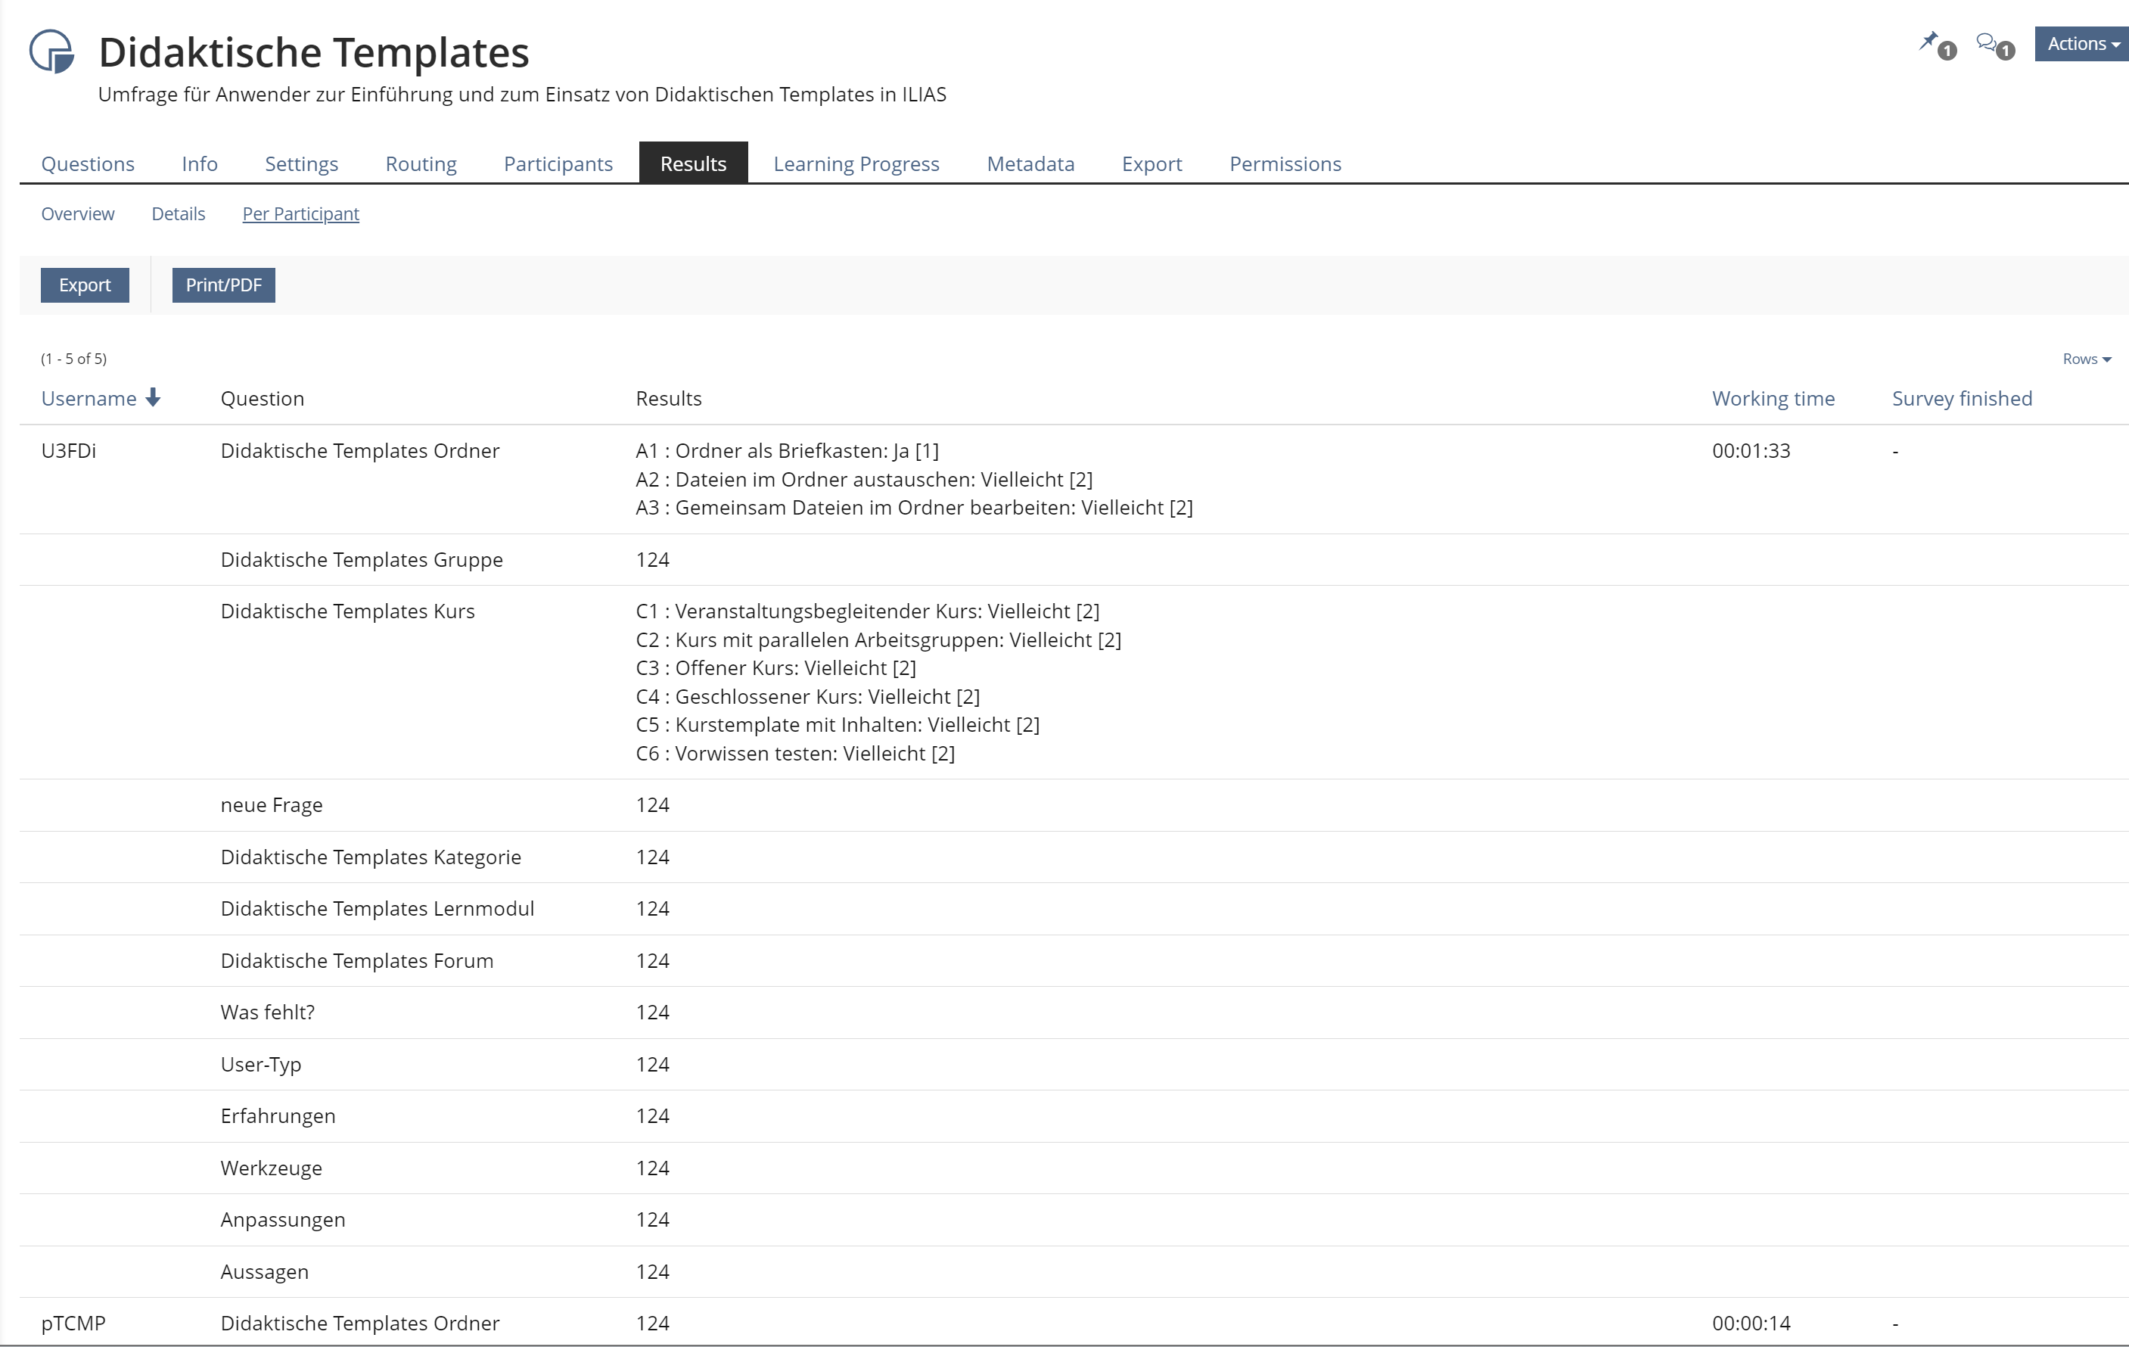Open the Details results subtab
2129x1347 pixels.
[178, 214]
